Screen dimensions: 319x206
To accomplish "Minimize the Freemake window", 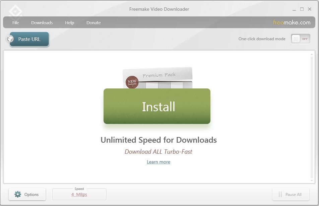I will pos(294,9).
